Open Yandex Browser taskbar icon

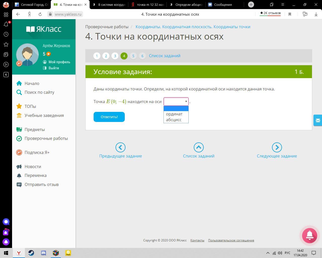(19, 253)
